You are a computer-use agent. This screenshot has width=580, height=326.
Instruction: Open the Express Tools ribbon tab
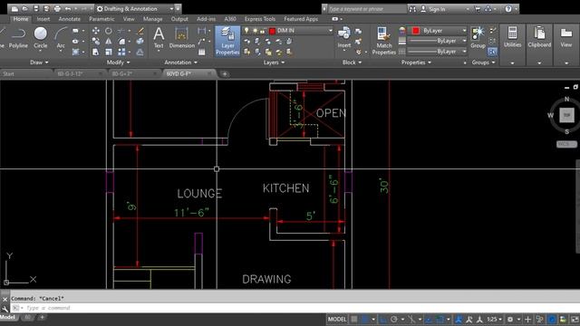point(260,19)
